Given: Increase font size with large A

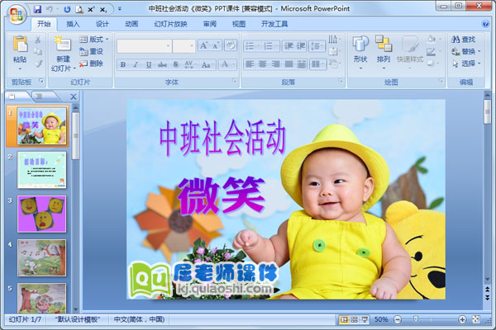Looking at the screenshot, I should point(203,45).
